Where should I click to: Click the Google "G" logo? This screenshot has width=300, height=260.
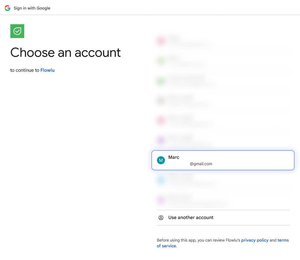click(7, 8)
